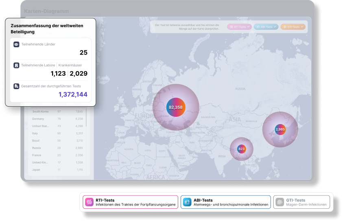
Task: Select the 82,358 bubble on the map
Action: point(176,107)
